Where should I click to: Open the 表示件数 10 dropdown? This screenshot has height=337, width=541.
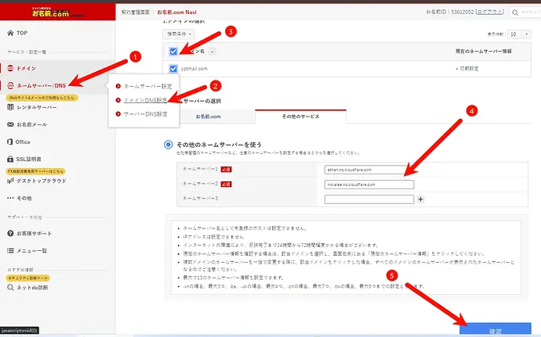point(519,34)
